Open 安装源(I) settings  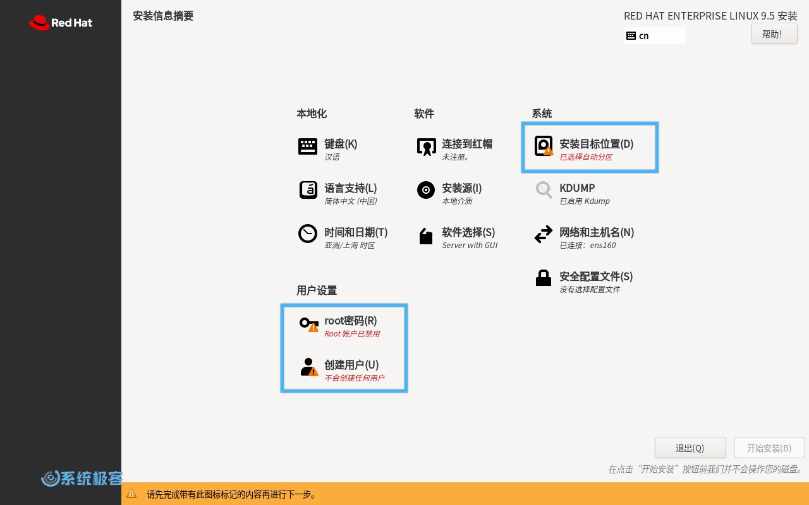pyautogui.click(x=462, y=188)
